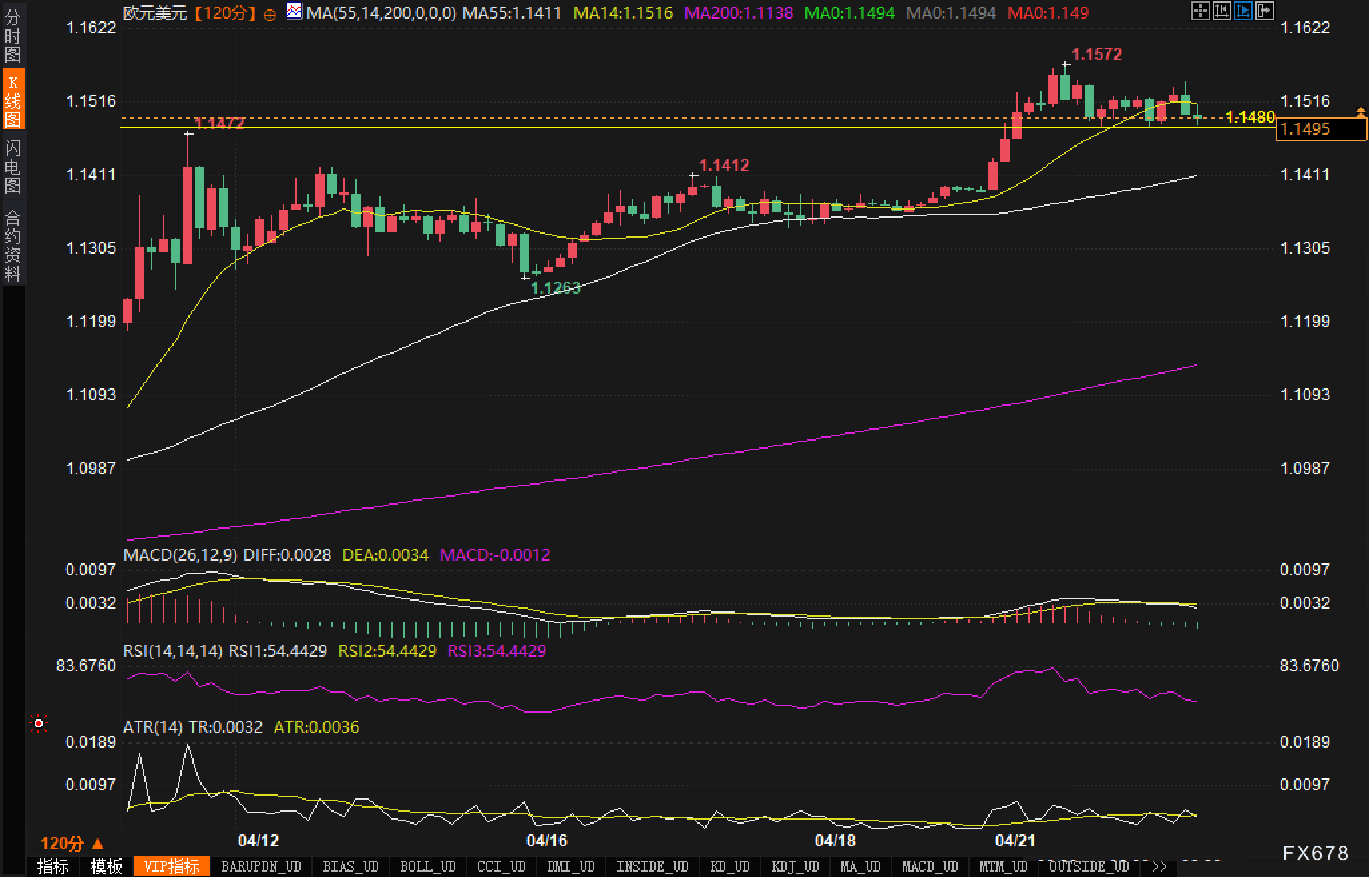Click the red sun icon beside ATR panel

click(39, 723)
